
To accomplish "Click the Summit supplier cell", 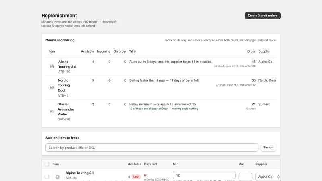I will click(264, 104).
